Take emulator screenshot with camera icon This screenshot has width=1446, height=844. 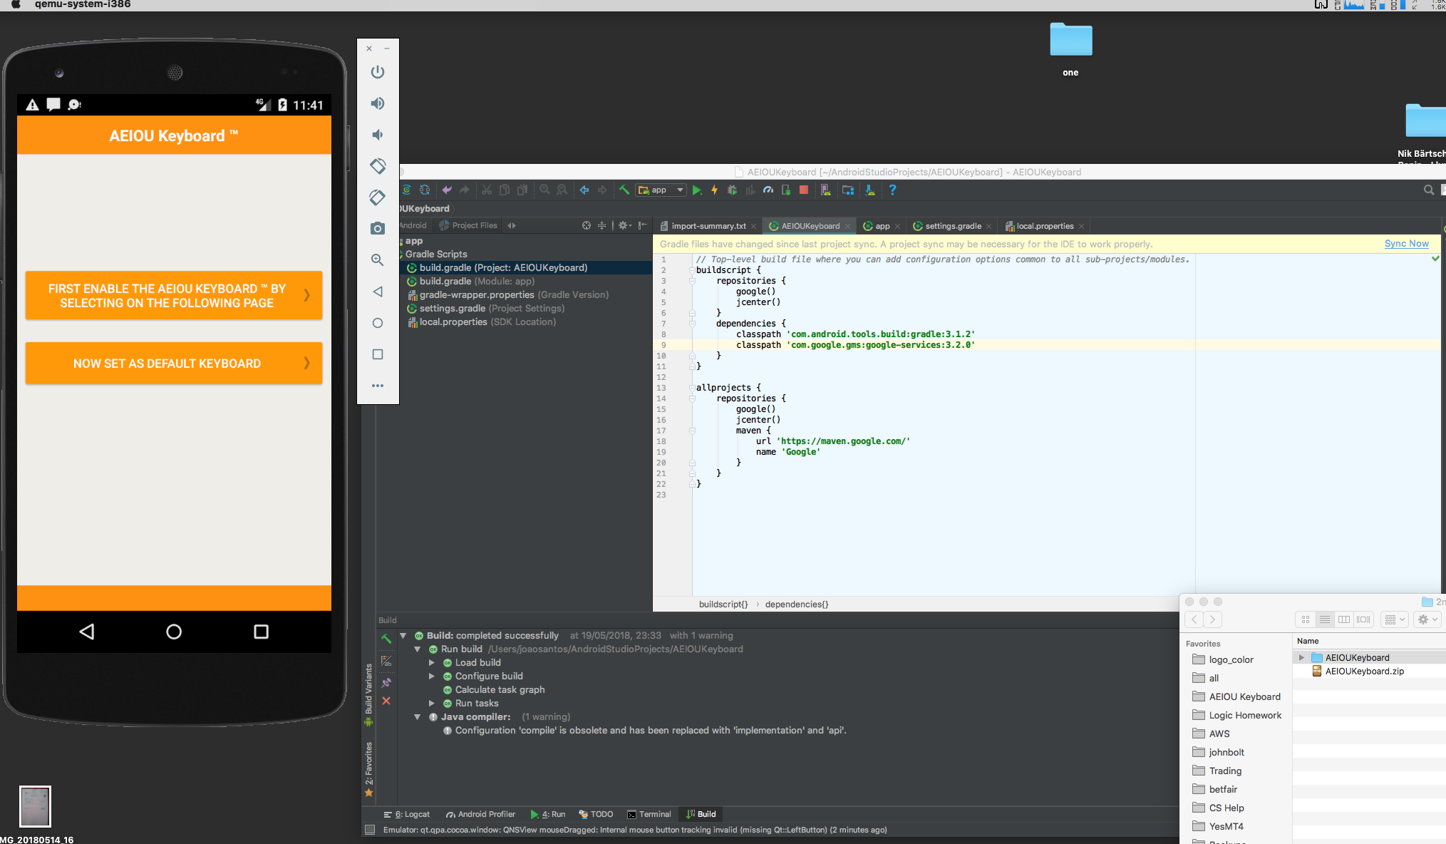coord(378,229)
